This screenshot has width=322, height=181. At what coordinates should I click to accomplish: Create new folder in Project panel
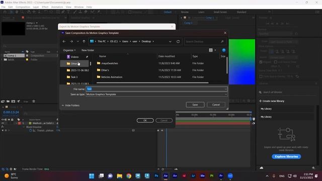pos(8,102)
